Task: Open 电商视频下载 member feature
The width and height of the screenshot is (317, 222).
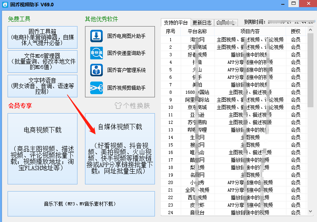Action: tap(43, 148)
